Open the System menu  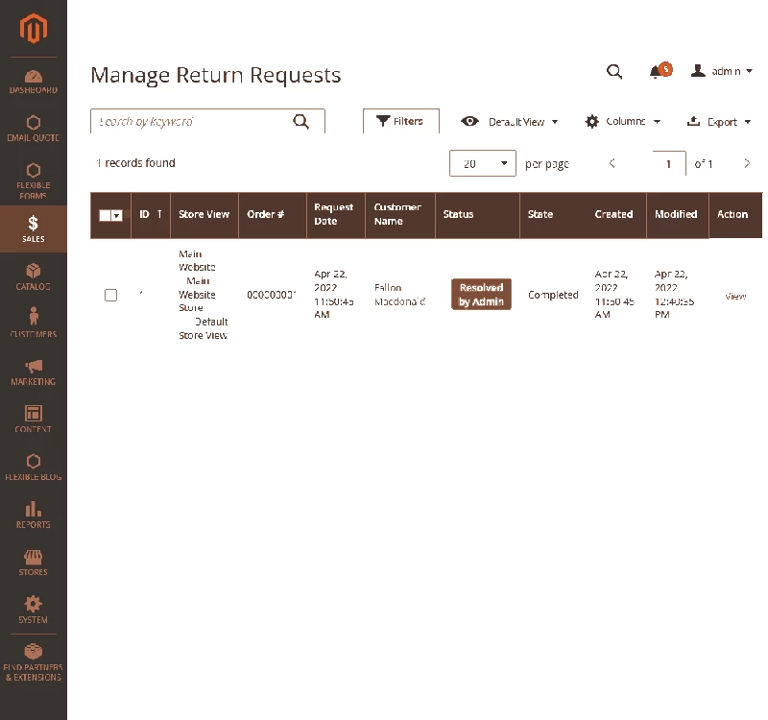34,611
